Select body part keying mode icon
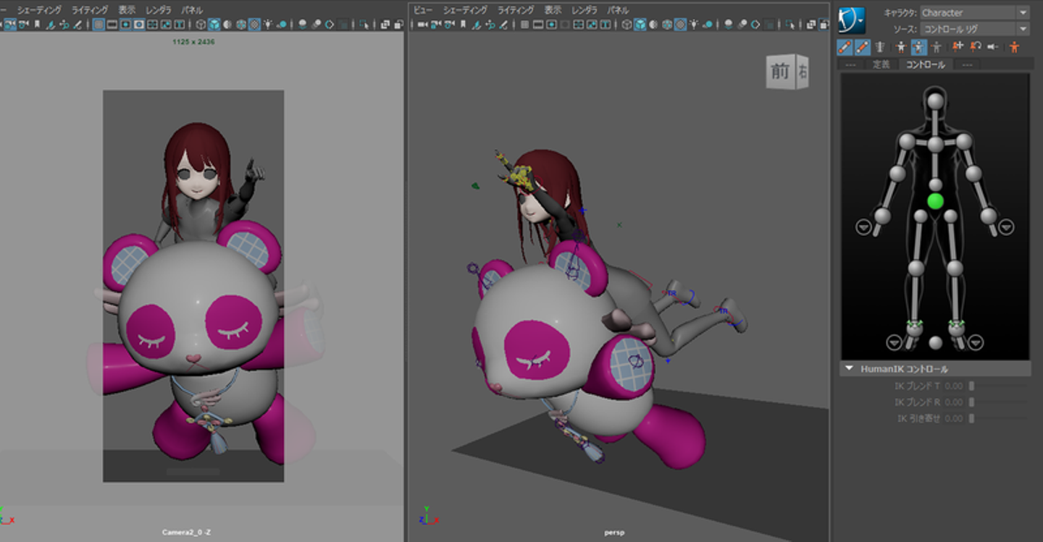Viewport: 1043px width, 542px height. (x=918, y=47)
